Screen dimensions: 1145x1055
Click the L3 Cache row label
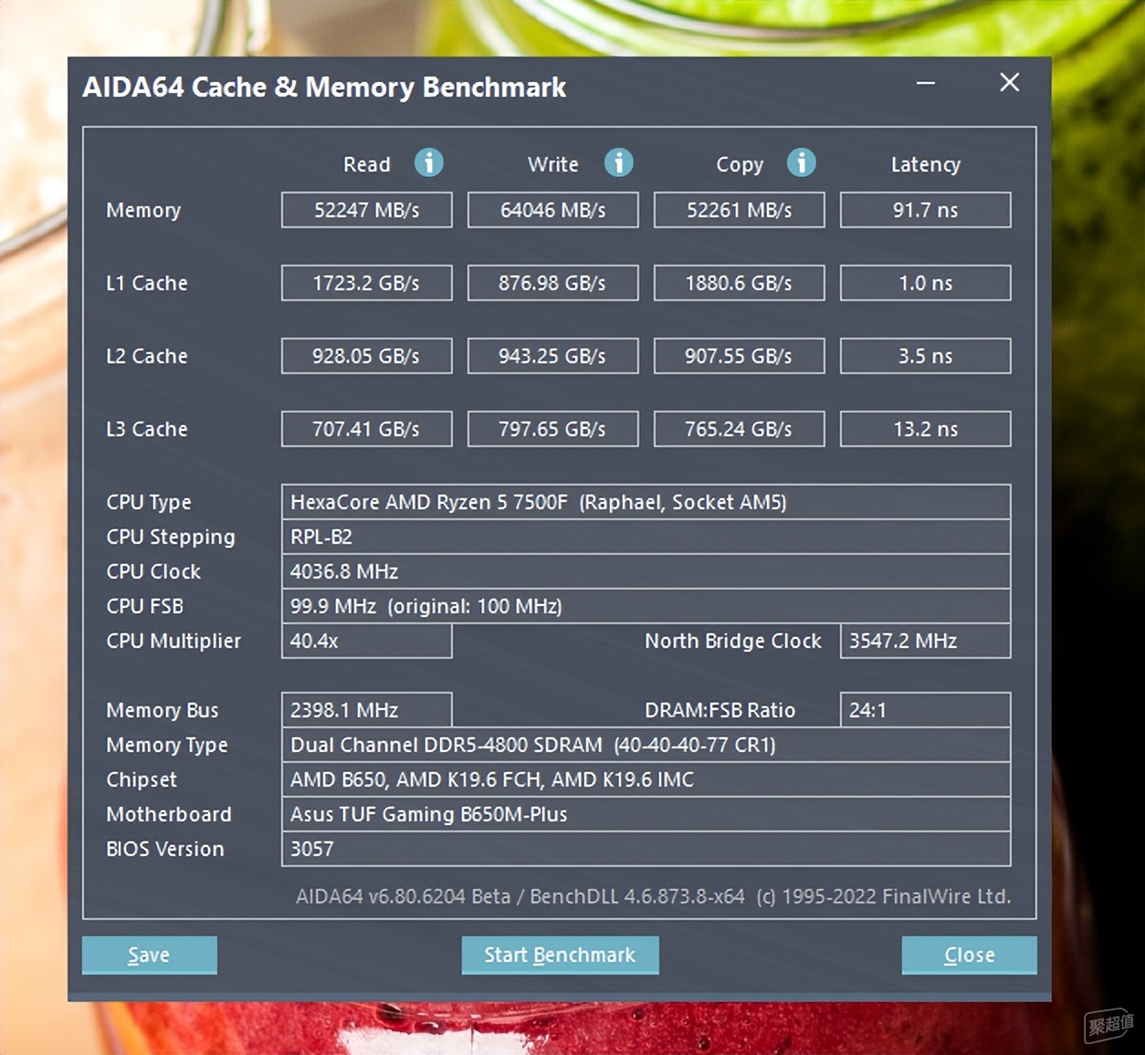click(x=147, y=429)
